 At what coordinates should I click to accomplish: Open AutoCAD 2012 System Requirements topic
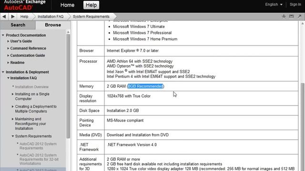[x=38, y=146]
